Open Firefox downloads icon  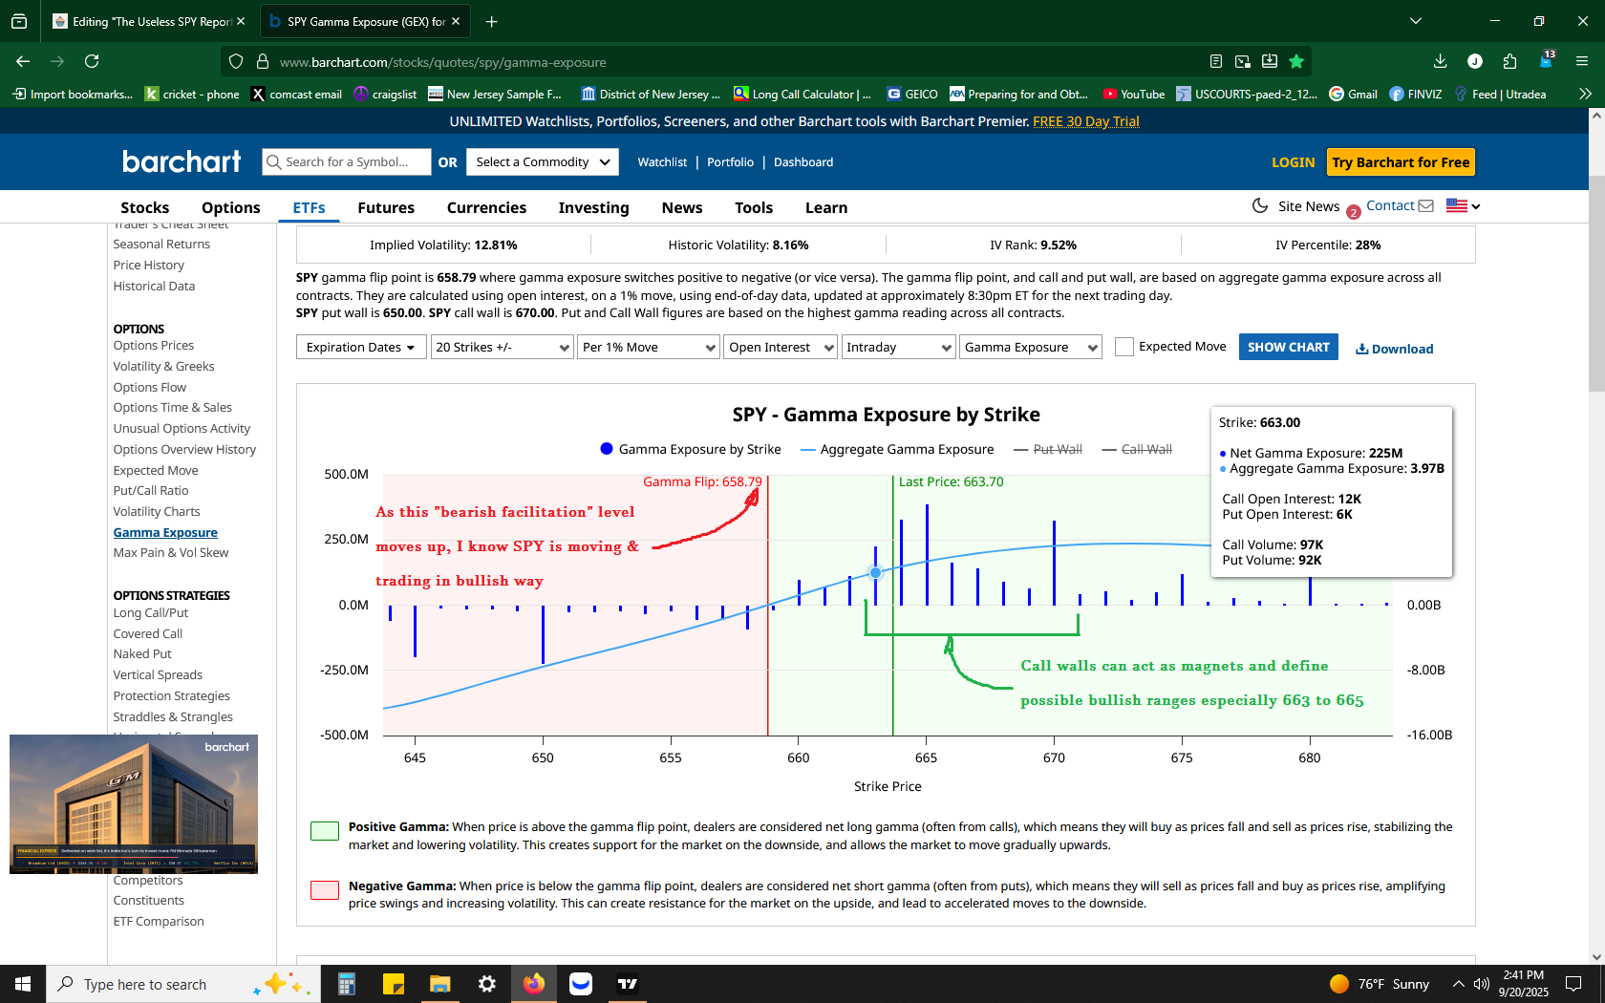1440,61
